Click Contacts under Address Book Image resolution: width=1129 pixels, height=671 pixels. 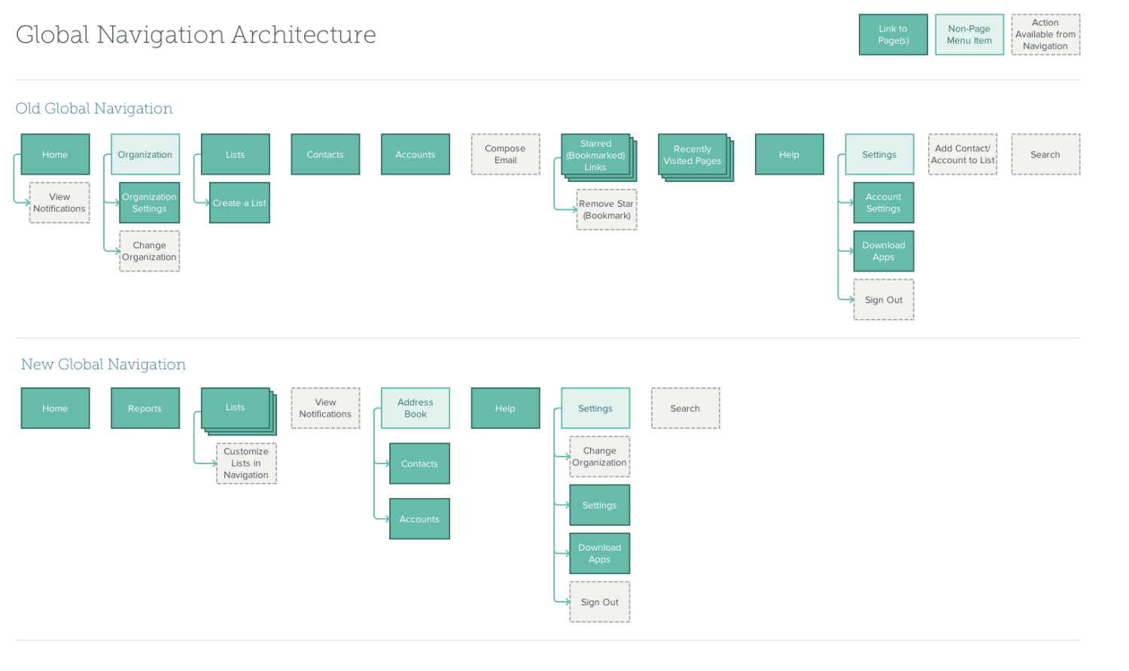tap(419, 463)
